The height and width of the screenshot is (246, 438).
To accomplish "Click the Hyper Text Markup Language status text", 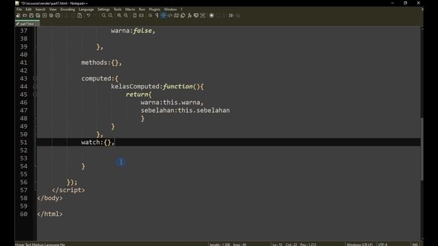I will click(x=40, y=245).
